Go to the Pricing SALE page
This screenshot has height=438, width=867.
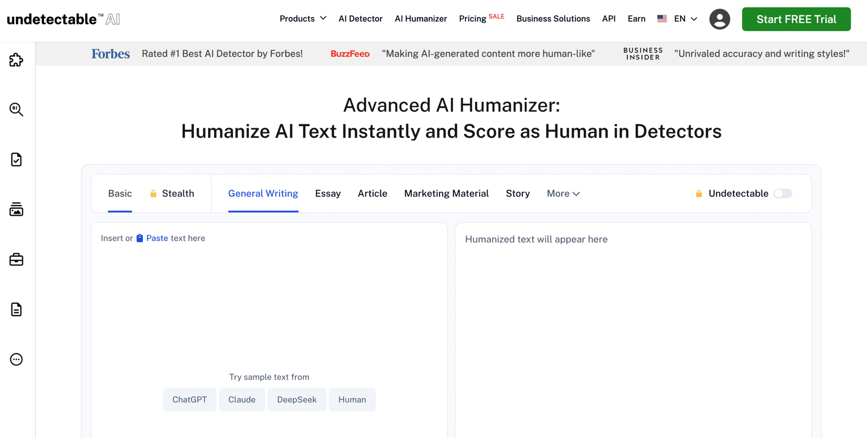(x=482, y=18)
